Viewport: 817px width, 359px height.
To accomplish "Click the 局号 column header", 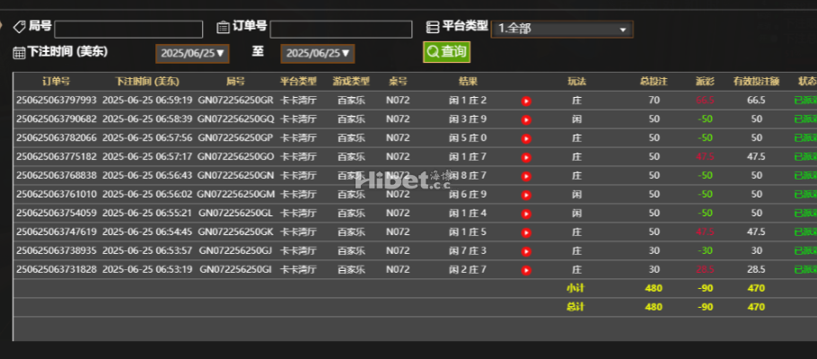I will point(235,82).
